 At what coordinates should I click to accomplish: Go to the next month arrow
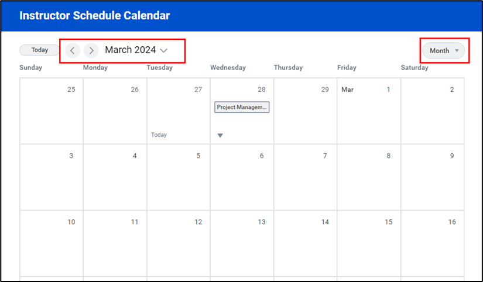(91, 50)
